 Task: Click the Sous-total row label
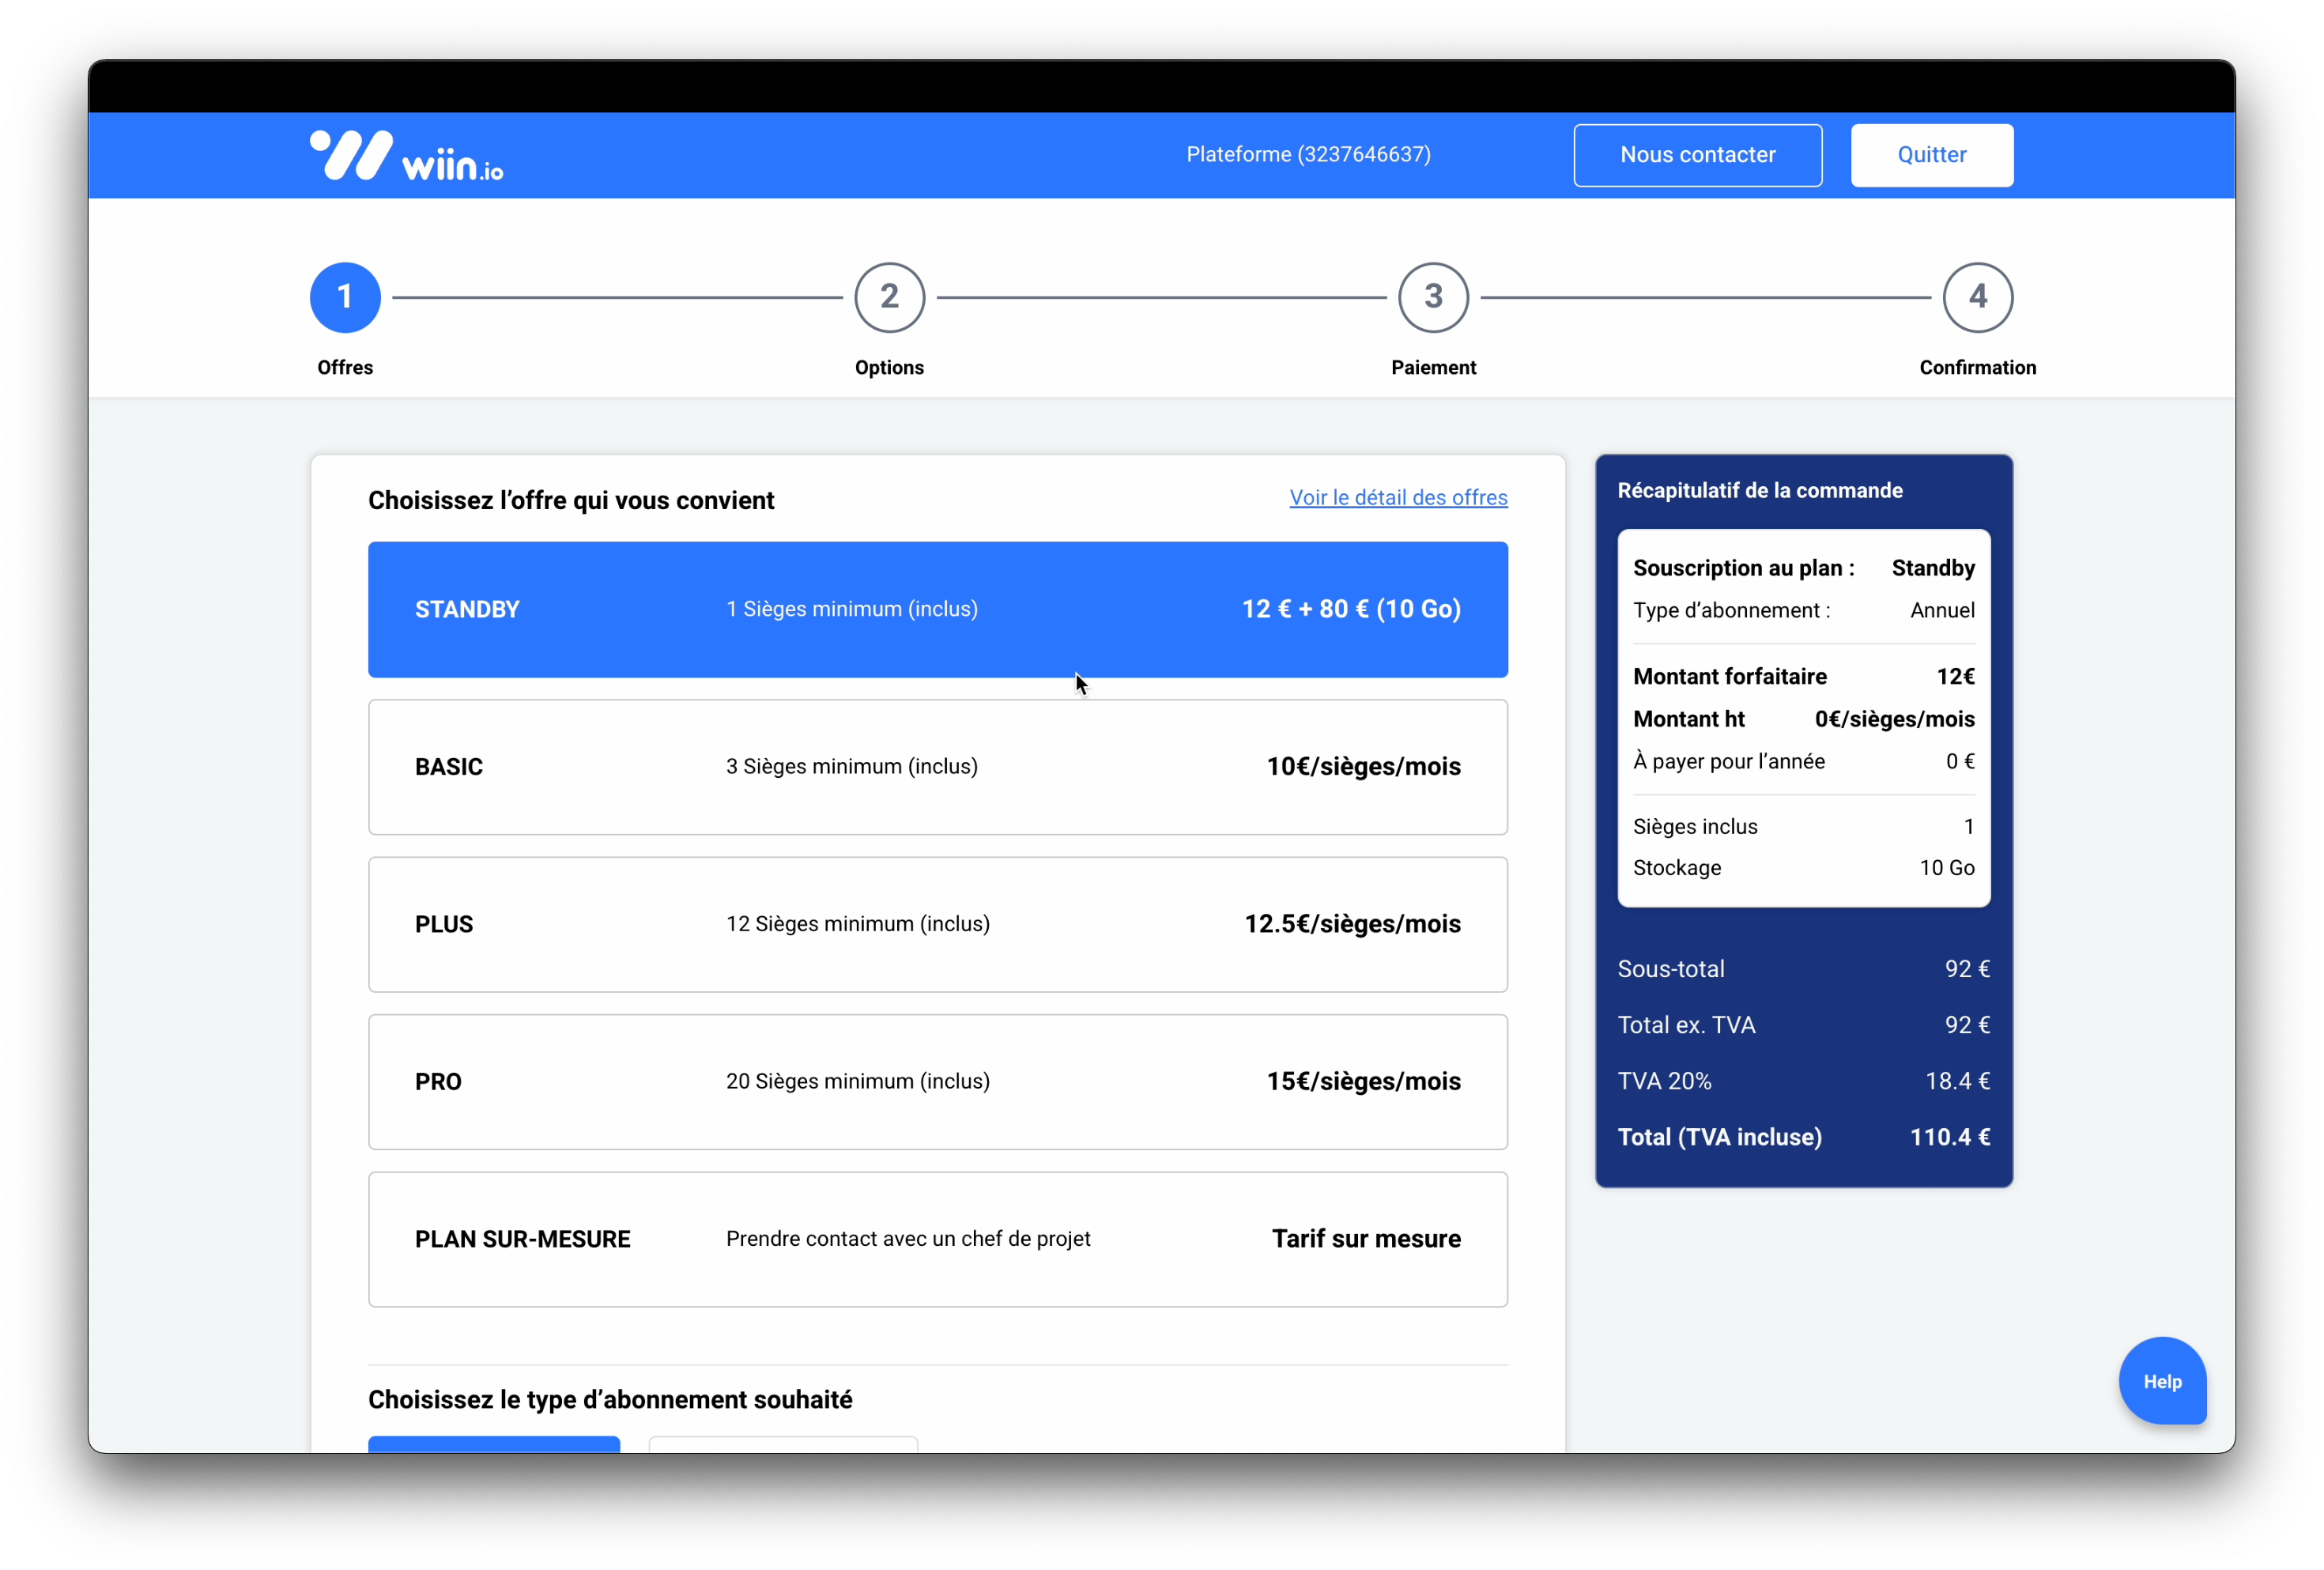coord(1670,969)
